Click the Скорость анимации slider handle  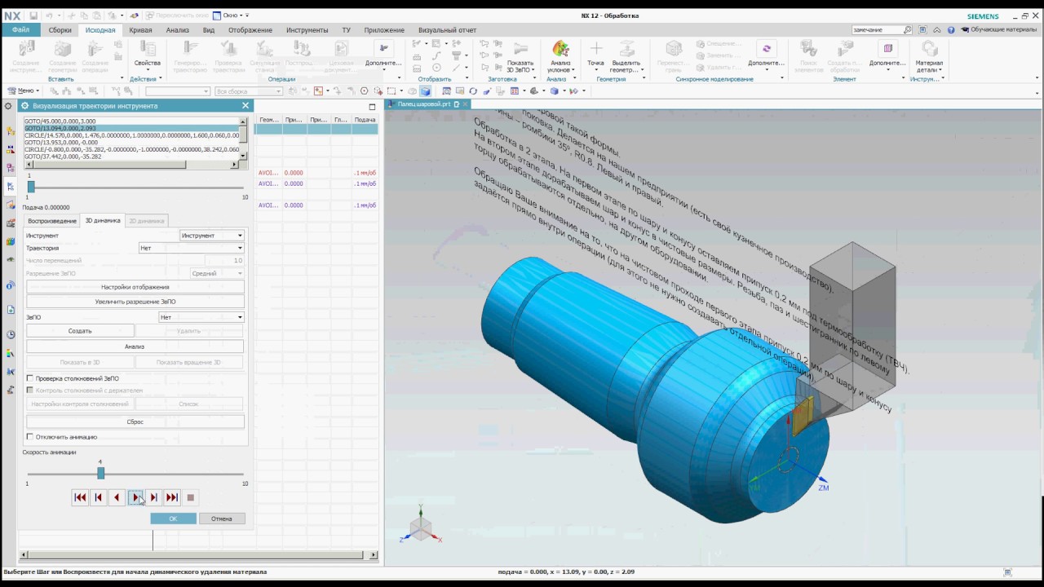pyautogui.click(x=100, y=473)
